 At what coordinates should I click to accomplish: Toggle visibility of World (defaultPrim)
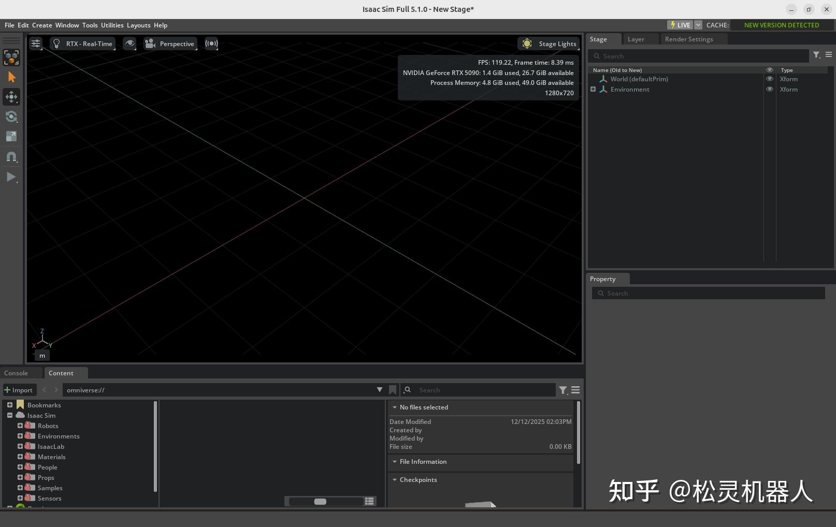click(x=769, y=79)
